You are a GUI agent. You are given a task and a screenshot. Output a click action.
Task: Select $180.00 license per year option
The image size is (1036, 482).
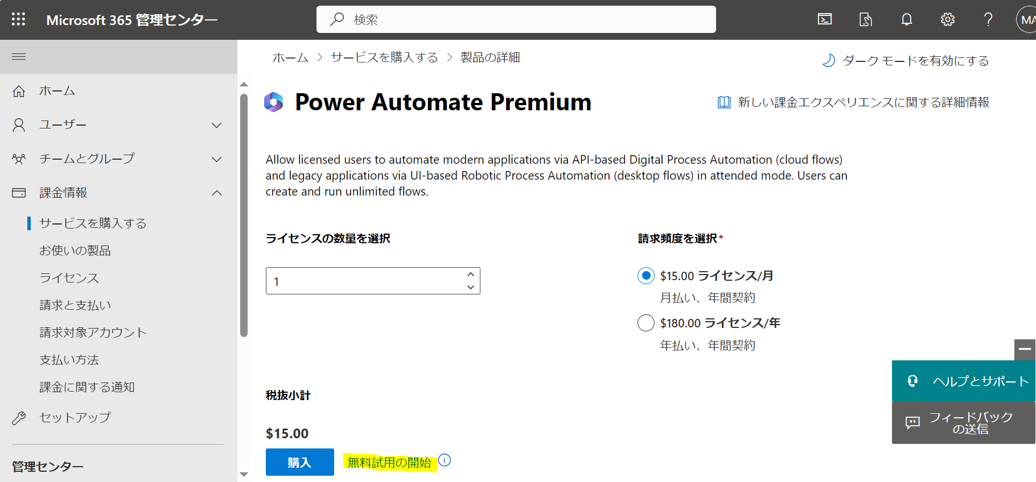(646, 323)
